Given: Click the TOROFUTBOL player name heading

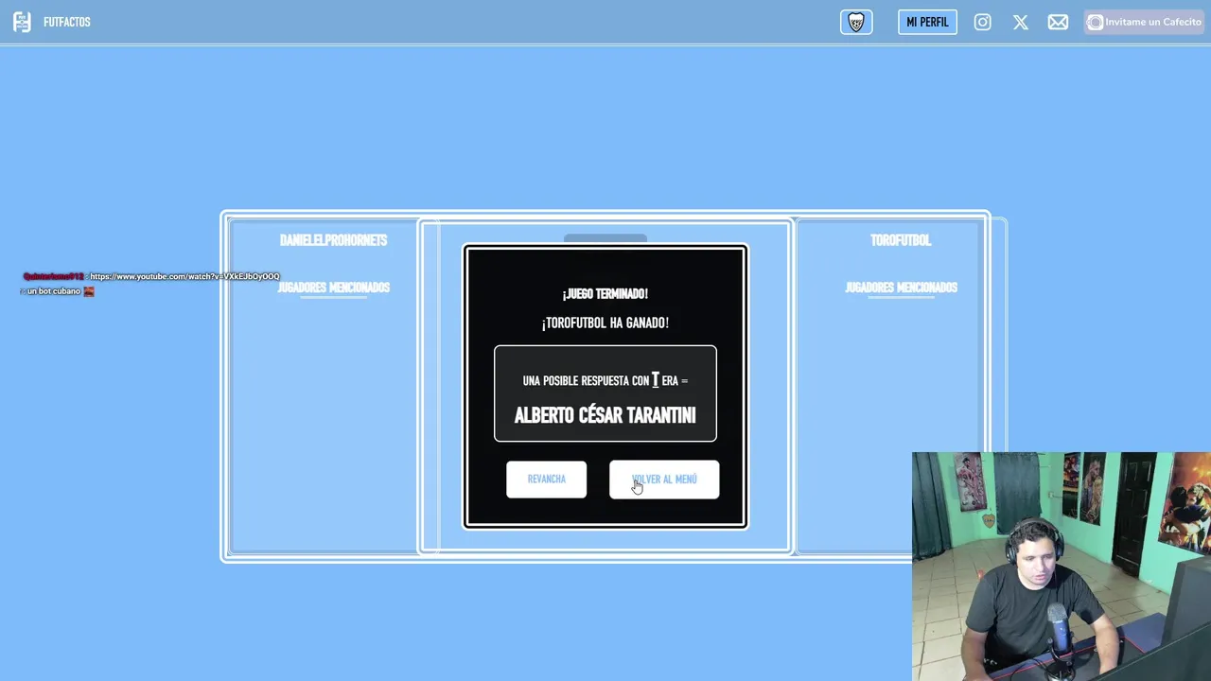Looking at the screenshot, I should [x=901, y=240].
